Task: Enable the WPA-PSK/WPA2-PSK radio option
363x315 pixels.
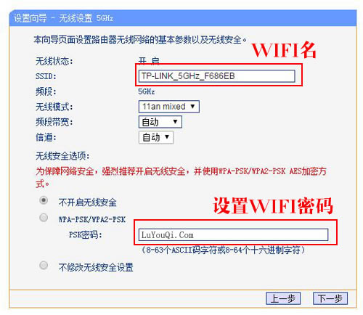Action: click(44, 218)
